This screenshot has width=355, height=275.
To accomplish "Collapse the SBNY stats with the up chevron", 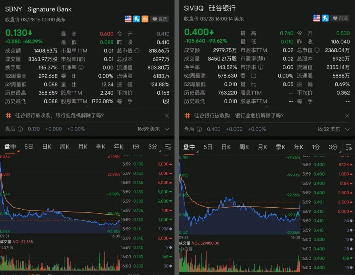I will pyautogui.click(x=87, y=107).
